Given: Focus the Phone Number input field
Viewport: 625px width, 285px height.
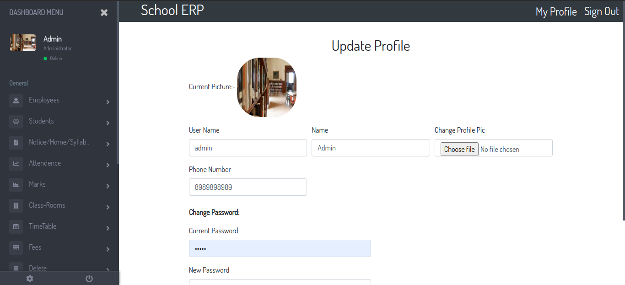Looking at the screenshot, I should click(248, 187).
